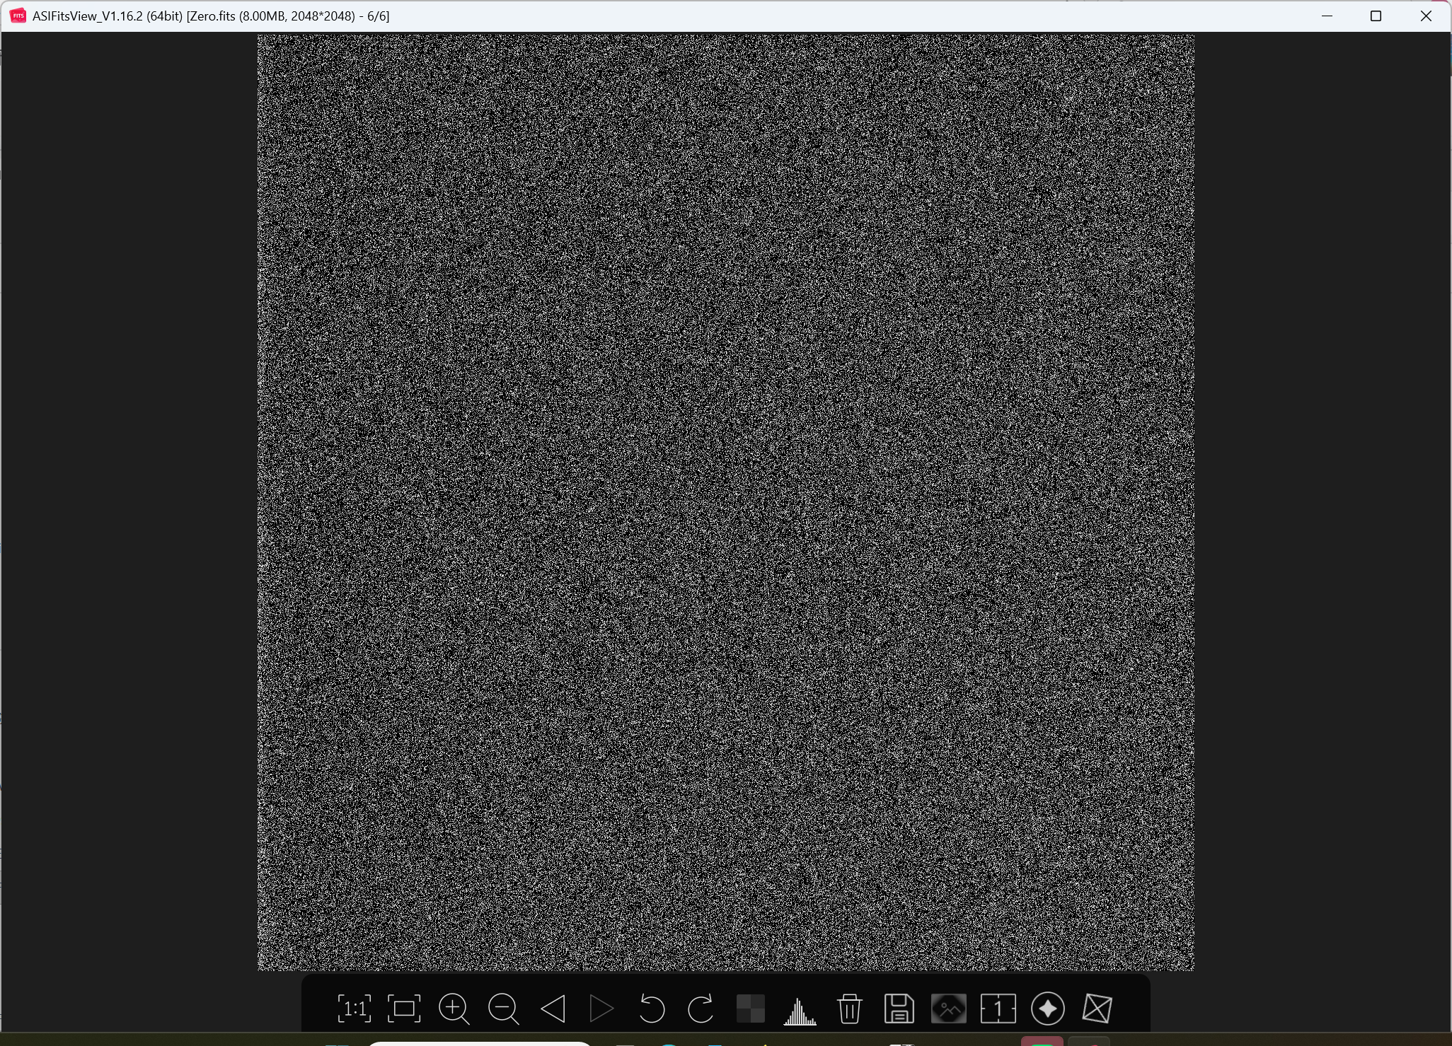Image resolution: width=1452 pixels, height=1046 pixels.
Task: Maximize the ASIFitsView window
Action: tap(1376, 16)
